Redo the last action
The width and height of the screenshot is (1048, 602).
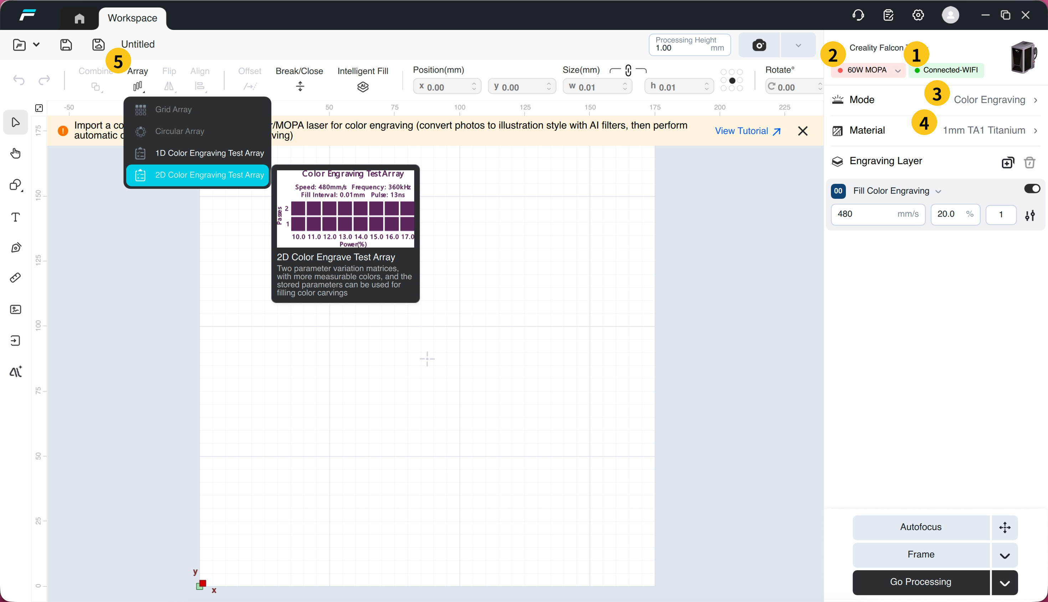coord(44,80)
